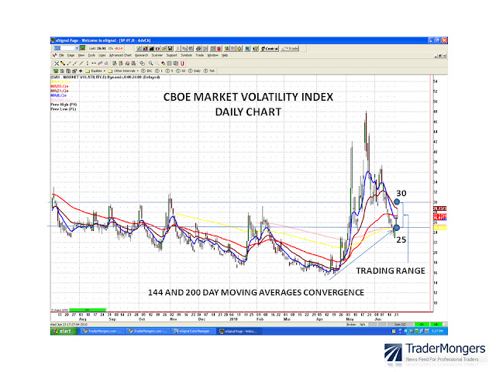The width and height of the screenshot is (496, 372).
Task: Select the Tick interval button
Action: [x=209, y=71]
